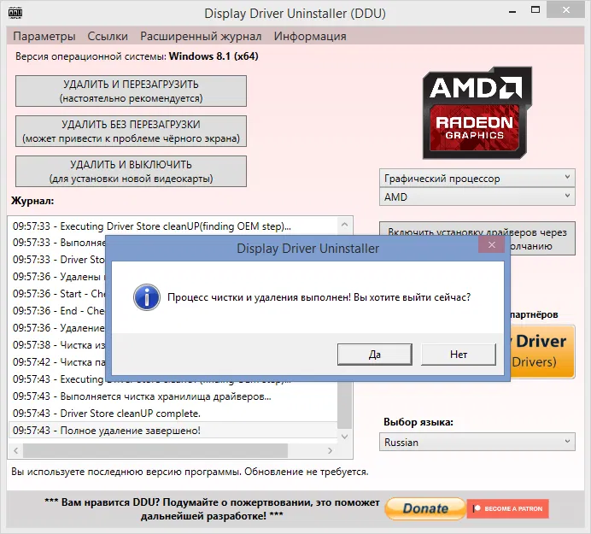This screenshot has height=534, width=591.
Task: Select log line 'Driver Store cleanUP complete.'
Action: (x=173, y=414)
